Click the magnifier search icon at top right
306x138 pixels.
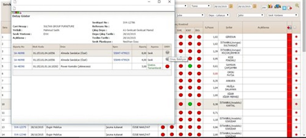tap(297, 5)
